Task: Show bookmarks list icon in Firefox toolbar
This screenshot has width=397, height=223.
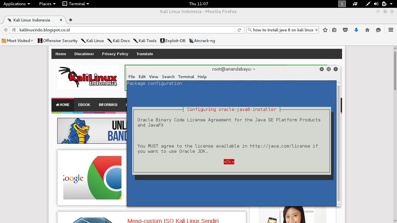Action: tap(334, 30)
